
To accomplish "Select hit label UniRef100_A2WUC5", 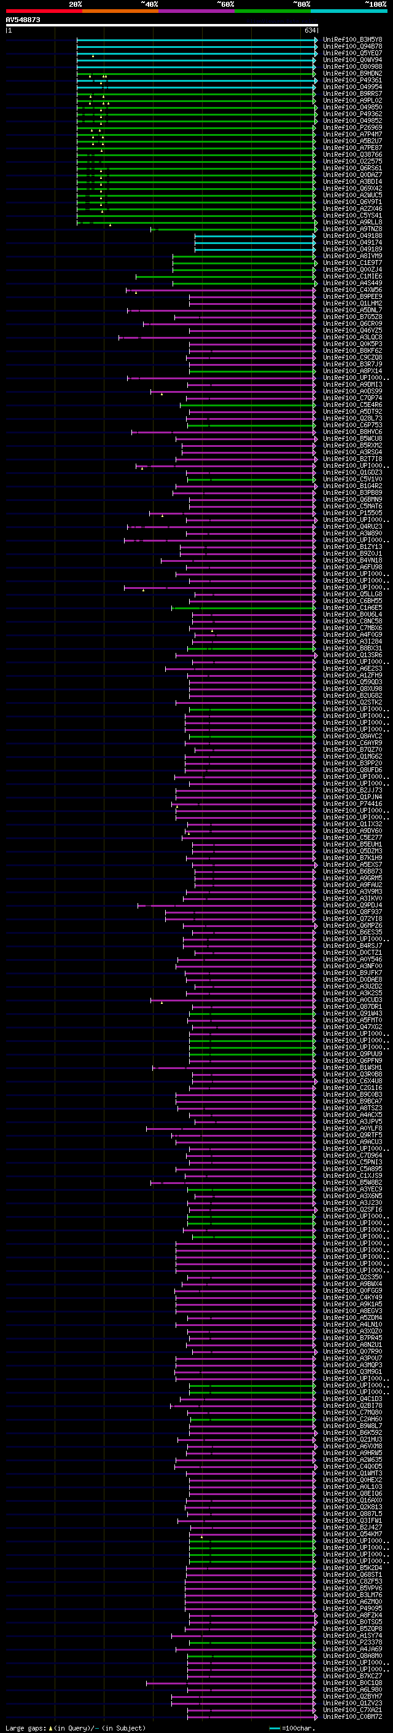I will pos(352,195).
